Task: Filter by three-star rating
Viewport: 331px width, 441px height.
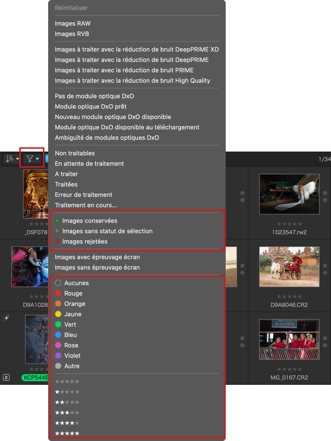Action: point(67,413)
